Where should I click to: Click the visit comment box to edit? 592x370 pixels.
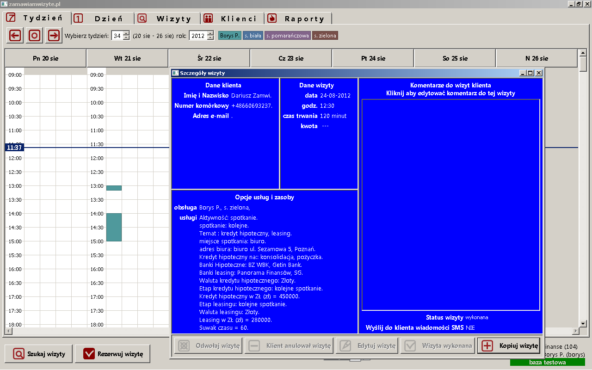(450, 205)
